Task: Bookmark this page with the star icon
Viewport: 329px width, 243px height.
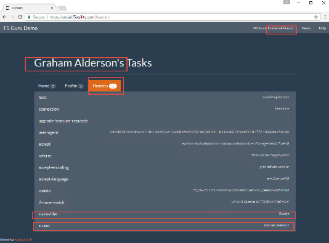Action: pos(316,17)
